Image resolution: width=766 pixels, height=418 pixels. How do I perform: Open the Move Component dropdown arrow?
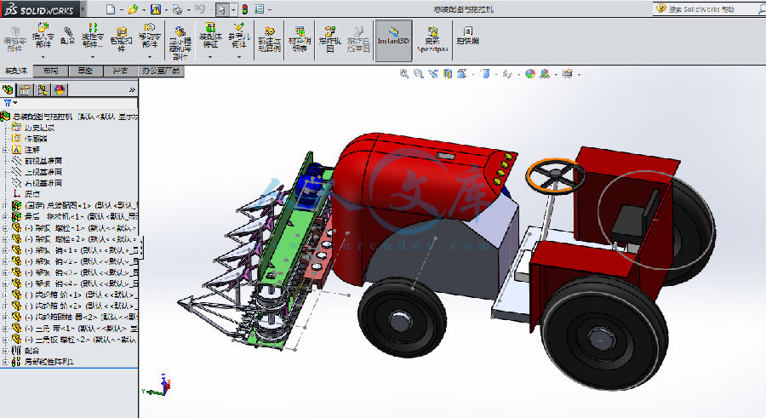click(150, 57)
